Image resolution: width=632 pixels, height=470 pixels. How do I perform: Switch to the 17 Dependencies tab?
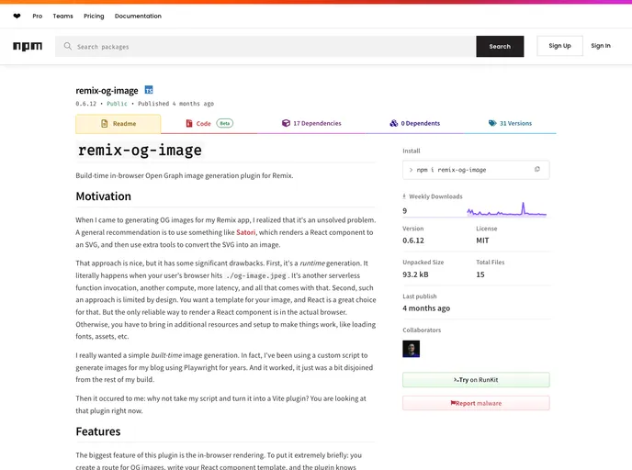point(311,123)
